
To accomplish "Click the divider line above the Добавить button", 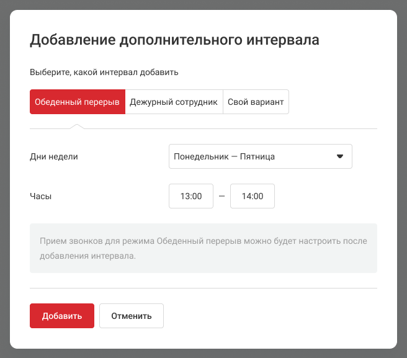I will coord(204,288).
